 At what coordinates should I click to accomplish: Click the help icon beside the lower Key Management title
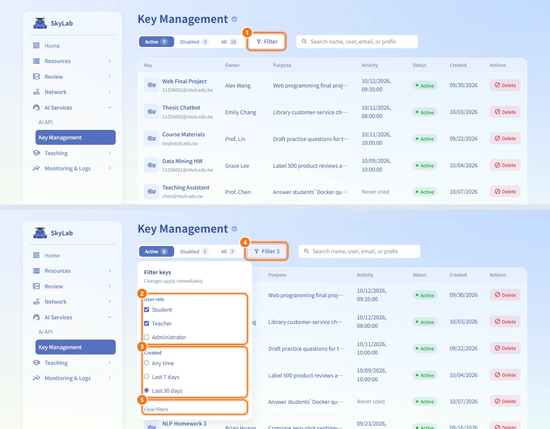(235, 229)
